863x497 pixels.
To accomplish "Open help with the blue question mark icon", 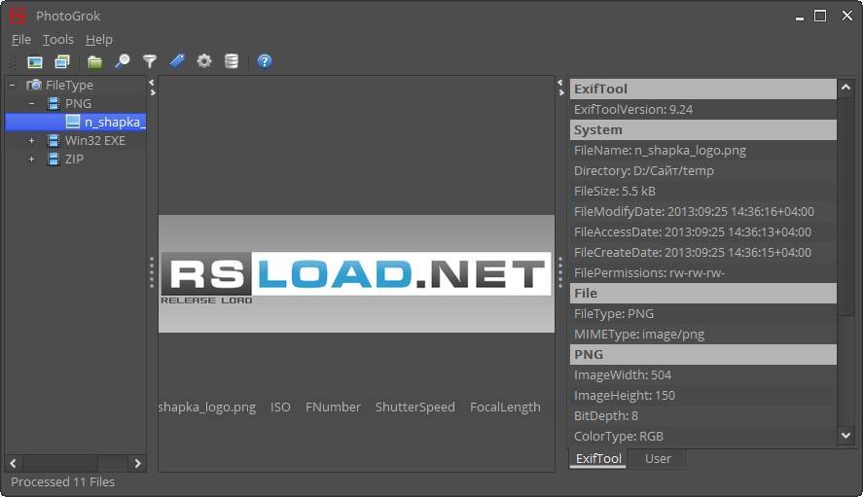I will (x=265, y=61).
